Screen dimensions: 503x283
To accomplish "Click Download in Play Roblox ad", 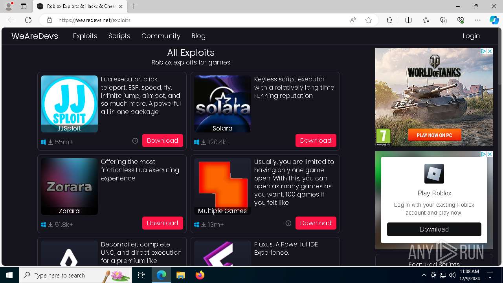I will click(x=434, y=229).
